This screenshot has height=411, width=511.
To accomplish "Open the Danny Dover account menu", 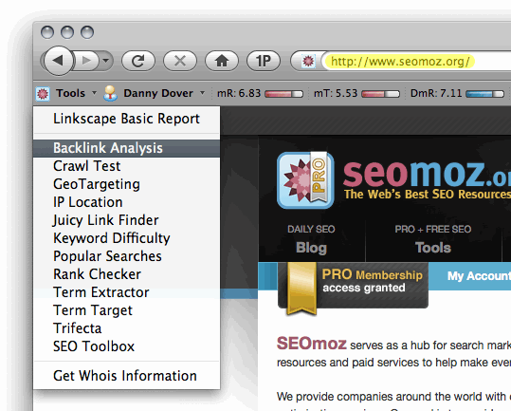I will pyautogui.click(x=158, y=93).
